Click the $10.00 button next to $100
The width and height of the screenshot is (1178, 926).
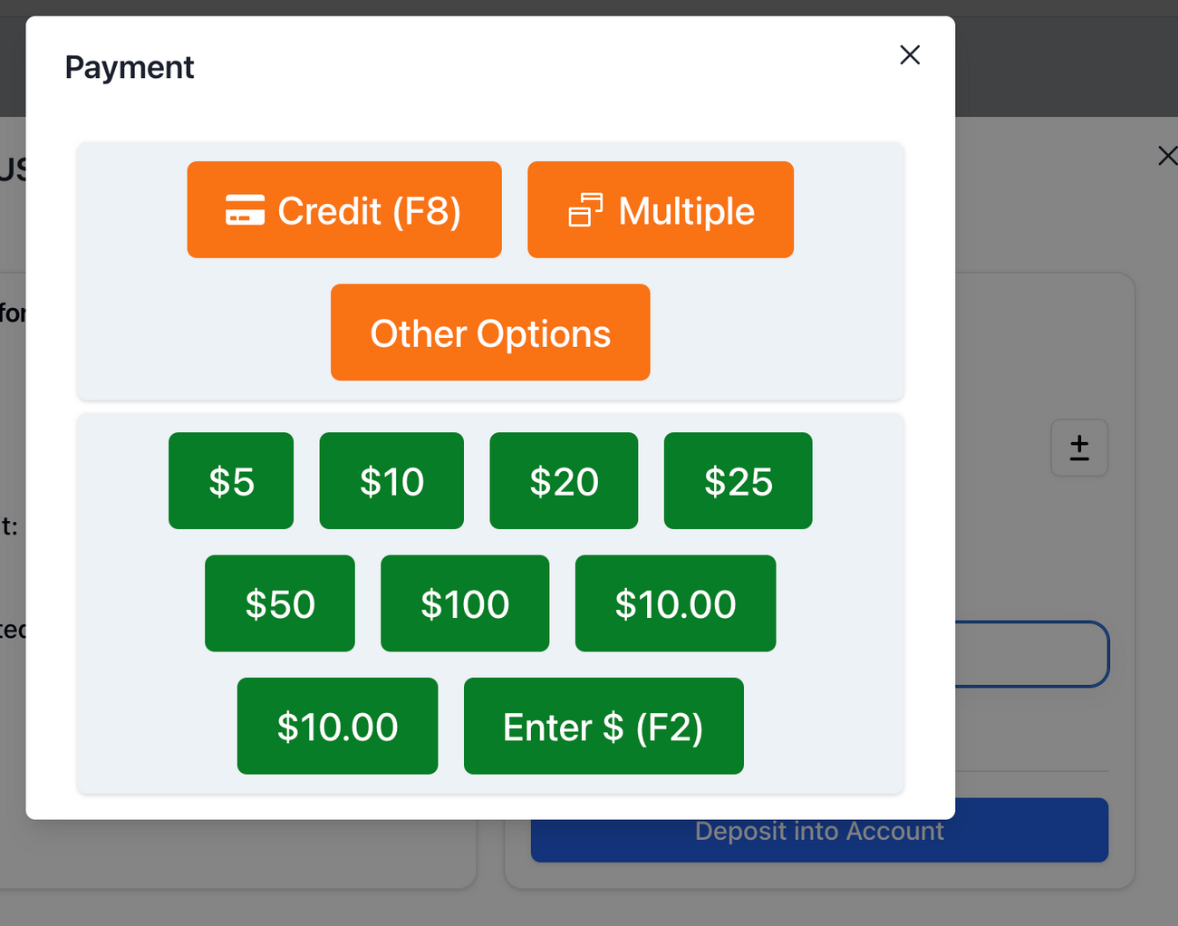click(675, 603)
